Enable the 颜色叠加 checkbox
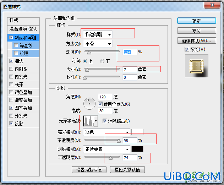The height and width of the screenshot is (185, 224). (11, 92)
